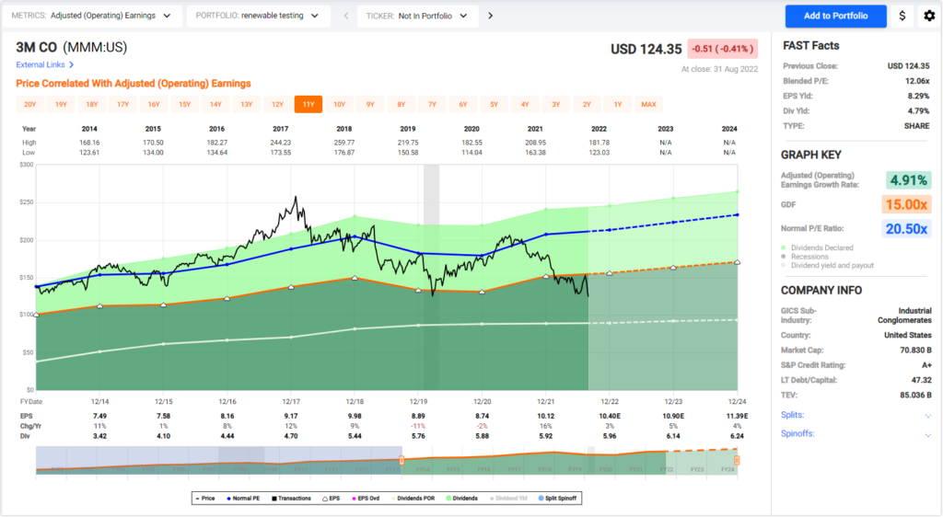Click the 12/22 estimated EPS 10.40E
This screenshot has height=517, width=943.
click(x=610, y=416)
